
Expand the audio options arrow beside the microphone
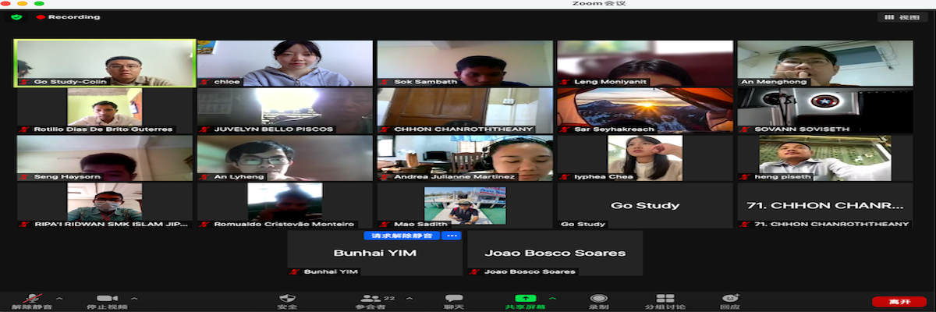point(59,298)
